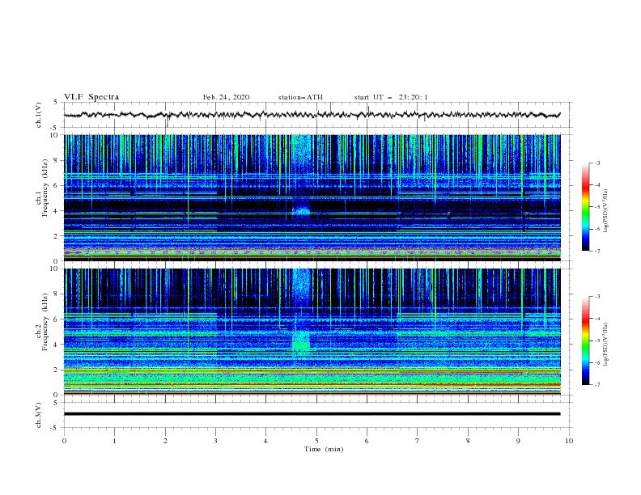Click time axis tick label "5"
This screenshot has height=495, width=641.
(316, 441)
